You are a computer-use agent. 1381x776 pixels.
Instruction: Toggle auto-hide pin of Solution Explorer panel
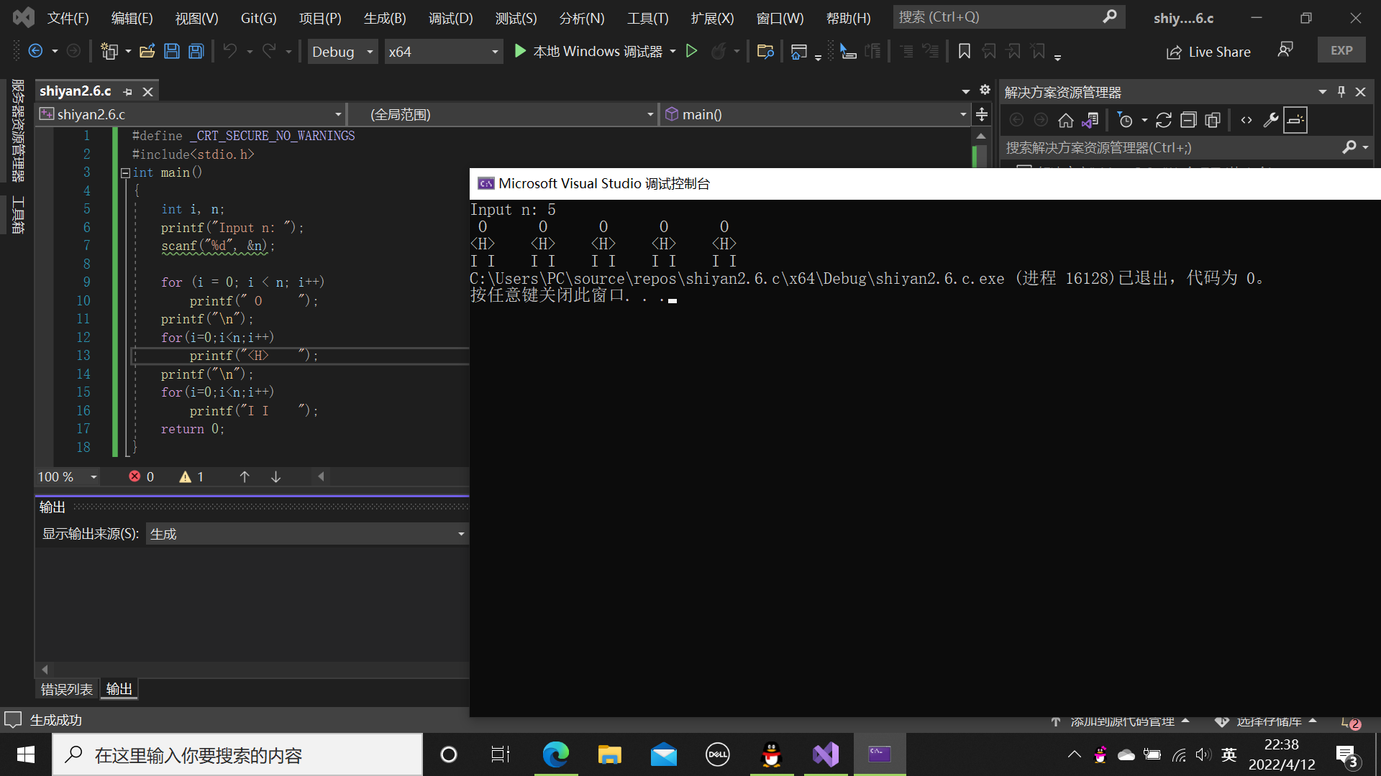pos(1341,91)
